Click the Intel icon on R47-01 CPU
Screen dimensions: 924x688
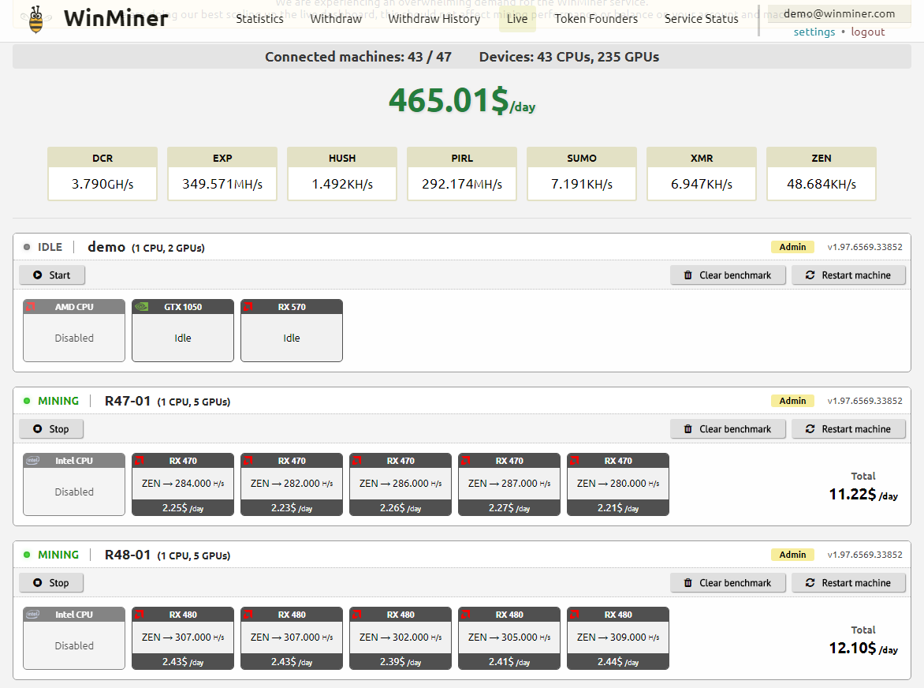tap(33, 461)
